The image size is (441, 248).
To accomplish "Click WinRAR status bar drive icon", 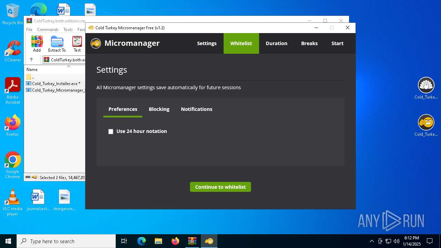I will coord(28,177).
